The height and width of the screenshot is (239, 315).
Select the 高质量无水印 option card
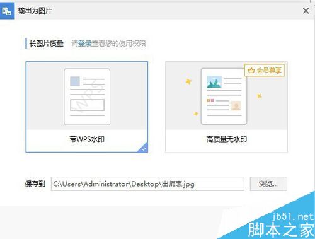point(226,107)
